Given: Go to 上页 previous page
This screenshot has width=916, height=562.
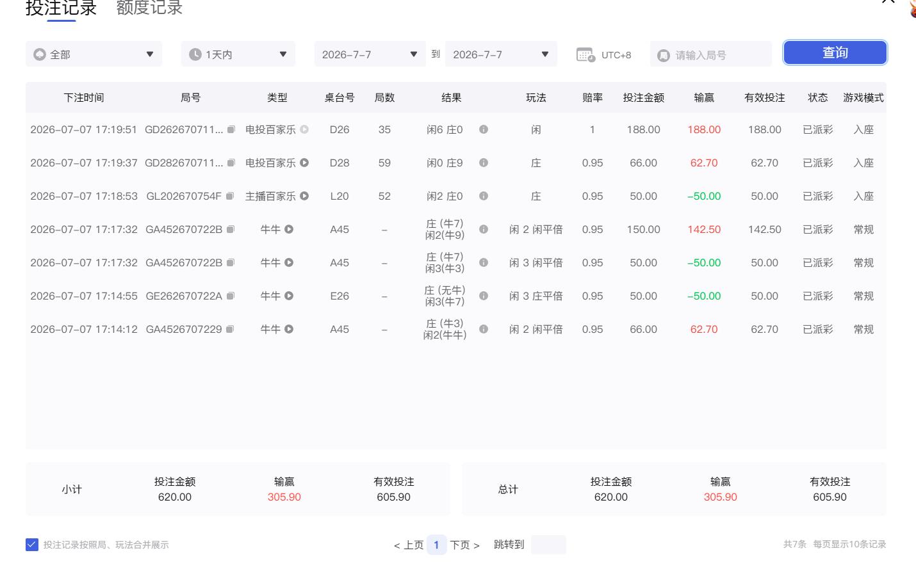Looking at the screenshot, I should click(x=409, y=545).
